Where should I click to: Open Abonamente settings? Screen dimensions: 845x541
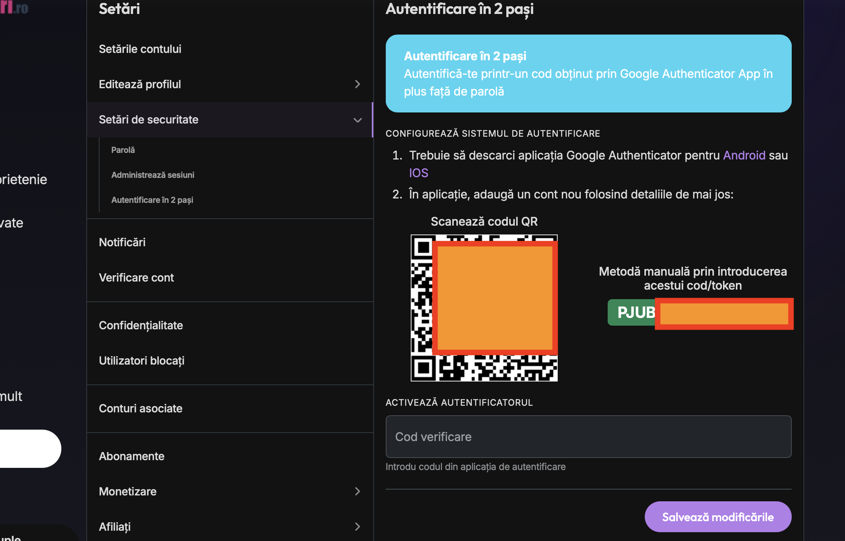tap(132, 456)
